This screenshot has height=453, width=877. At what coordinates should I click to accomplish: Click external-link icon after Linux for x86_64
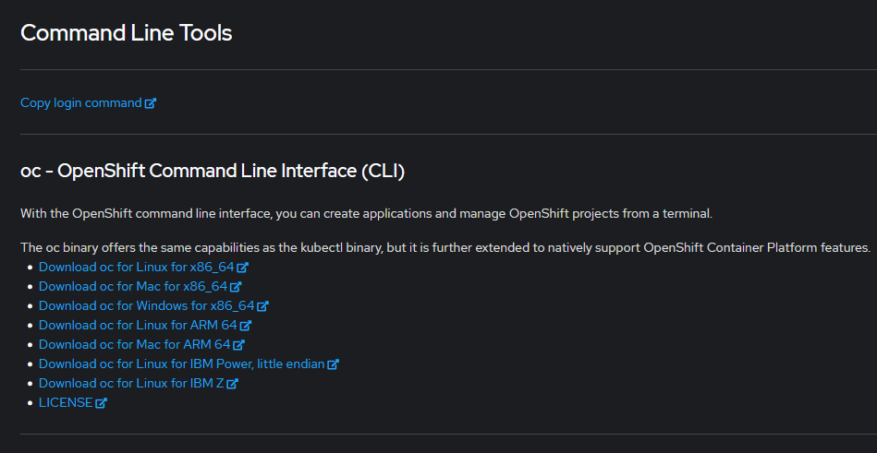(243, 268)
